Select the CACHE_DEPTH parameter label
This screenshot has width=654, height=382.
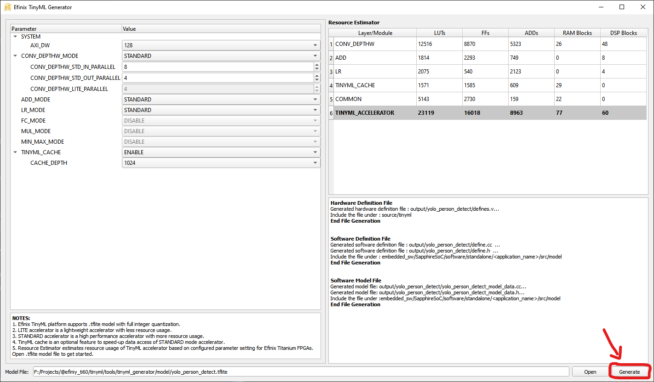coord(49,163)
